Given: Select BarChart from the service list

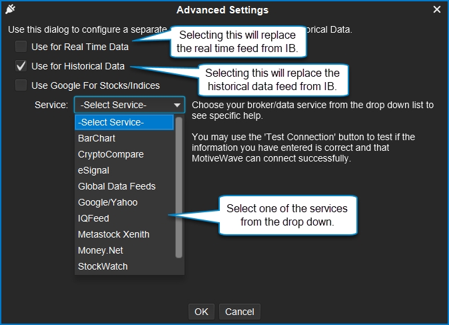Looking at the screenshot, I should coord(125,138).
